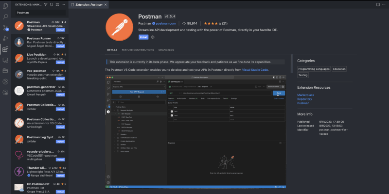Screen dimensions: 389x194
Task: Filter extensions using the funnel icon
Action: click(46, 4)
